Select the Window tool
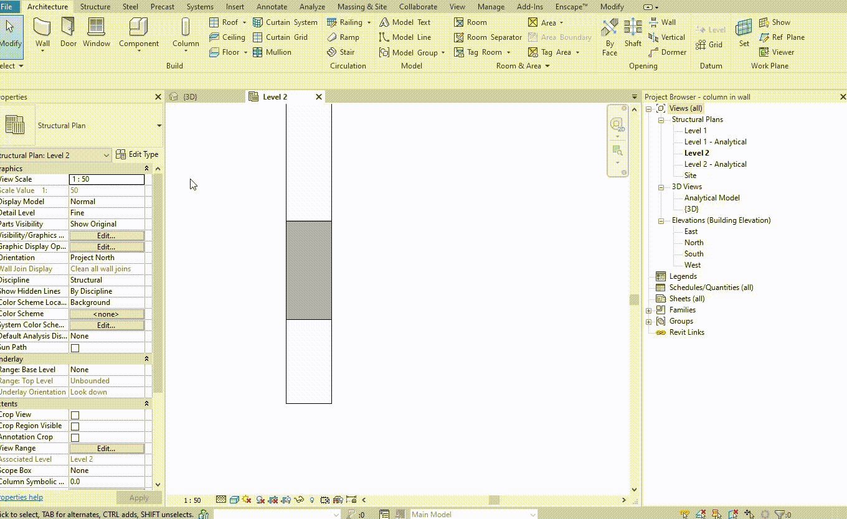 point(97,33)
